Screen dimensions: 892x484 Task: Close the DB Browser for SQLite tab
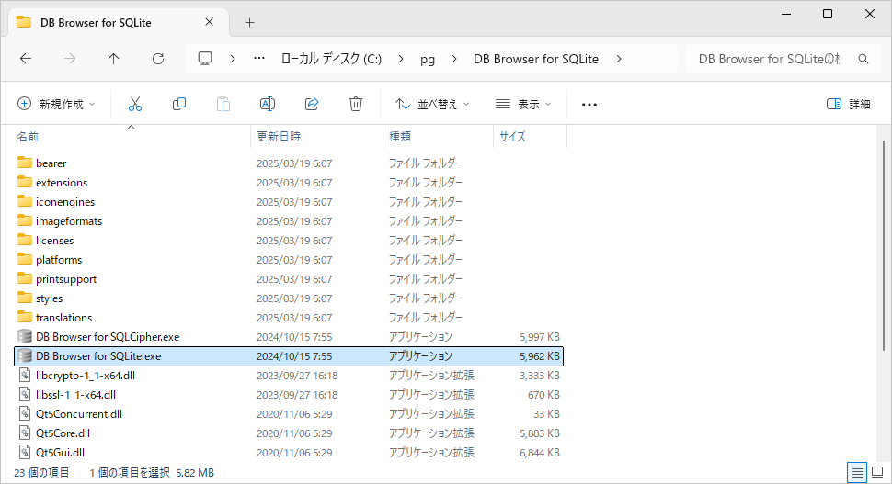pos(209,22)
